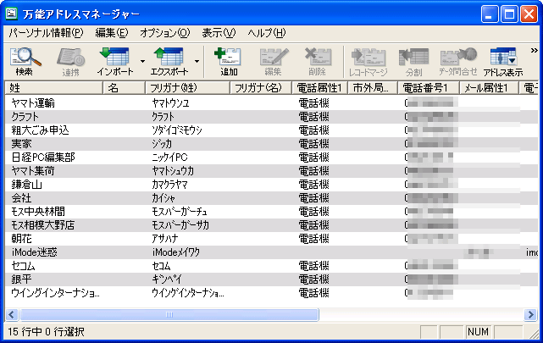Image resolution: width=543 pixels, height=343 pixels.
Task: Select the iMode迷惑 row
Action: pos(271,252)
